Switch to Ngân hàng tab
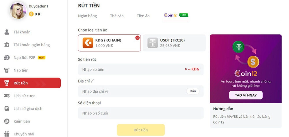The image size is (289, 137). coord(87,16)
